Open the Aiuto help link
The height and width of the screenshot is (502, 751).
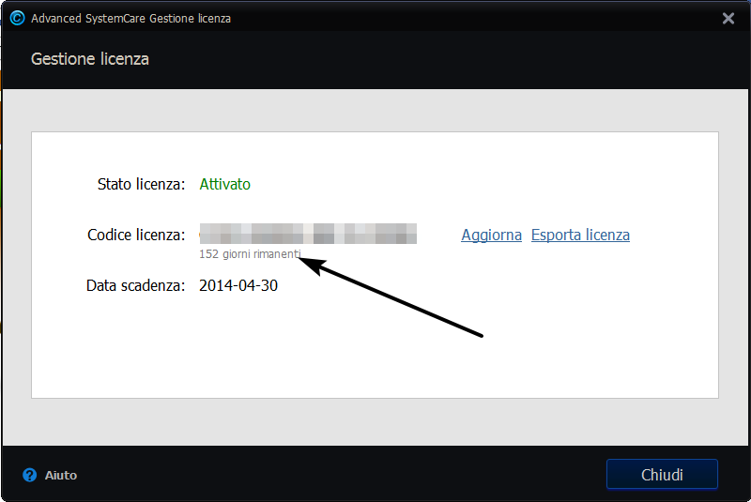(x=61, y=475)
